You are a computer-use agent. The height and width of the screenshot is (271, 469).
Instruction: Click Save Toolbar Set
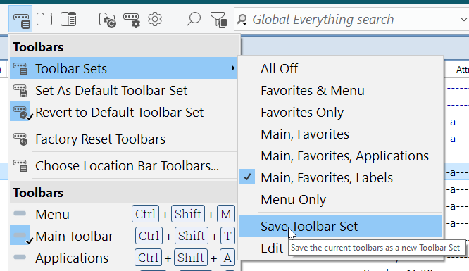pyautogui.click(x=340, y=226)
